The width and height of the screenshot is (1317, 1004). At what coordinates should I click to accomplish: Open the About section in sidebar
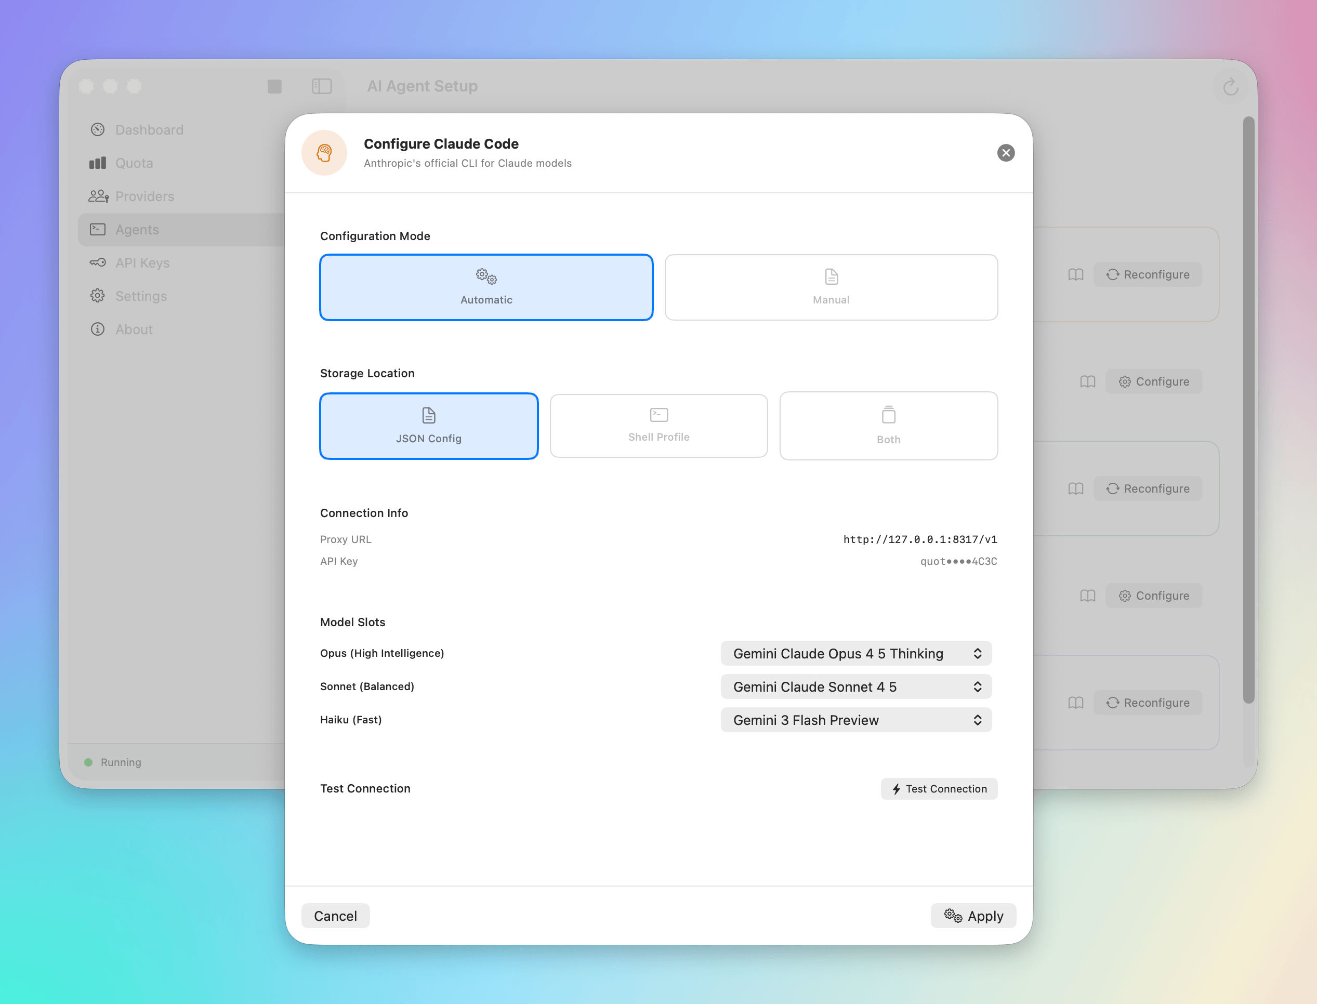tap(134, 329)
